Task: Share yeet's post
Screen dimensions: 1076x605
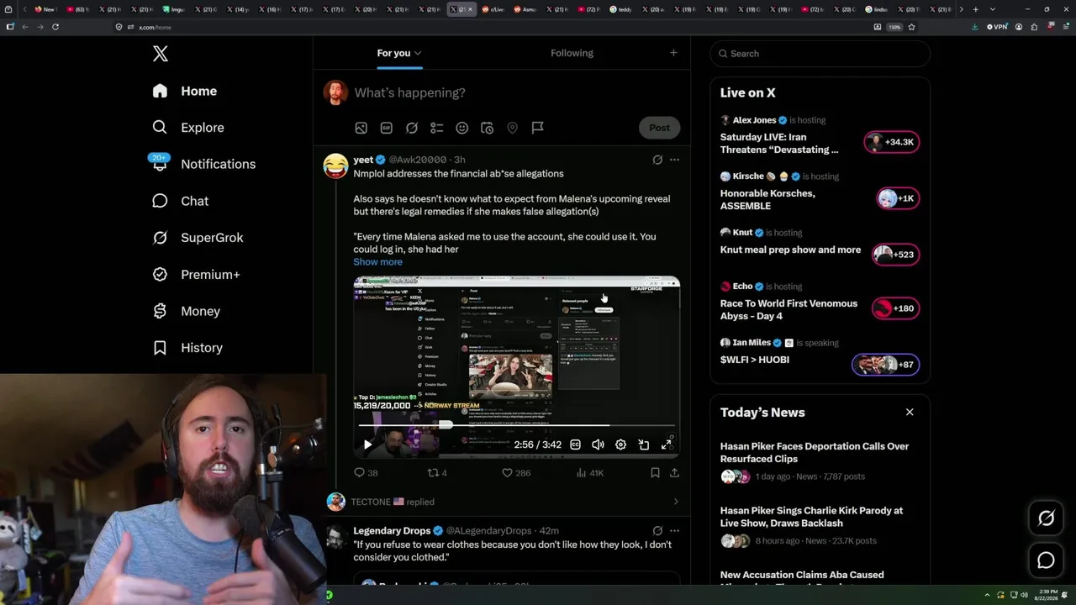Action: pos(674,473)
